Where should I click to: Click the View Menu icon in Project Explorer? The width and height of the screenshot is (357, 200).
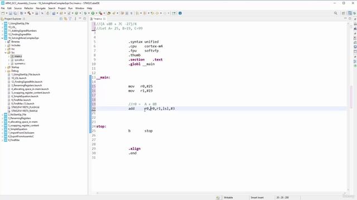coord(75,19)
